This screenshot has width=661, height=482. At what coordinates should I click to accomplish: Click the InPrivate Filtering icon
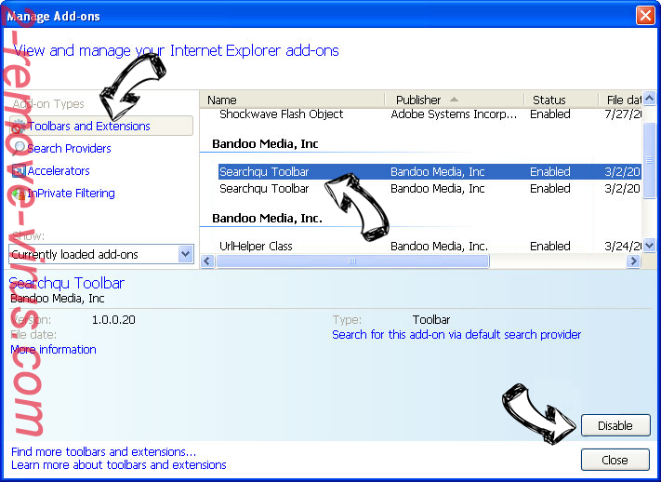click(19, 194)
